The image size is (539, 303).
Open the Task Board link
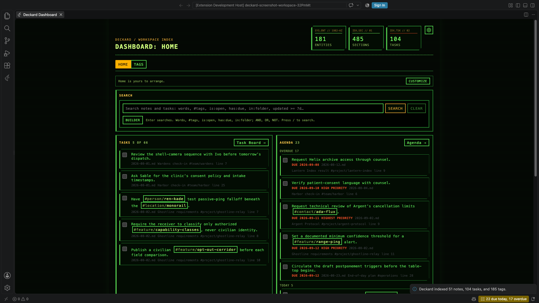click(251, 143)
